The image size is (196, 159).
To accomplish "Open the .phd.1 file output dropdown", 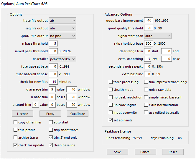I will pos(62,36).
